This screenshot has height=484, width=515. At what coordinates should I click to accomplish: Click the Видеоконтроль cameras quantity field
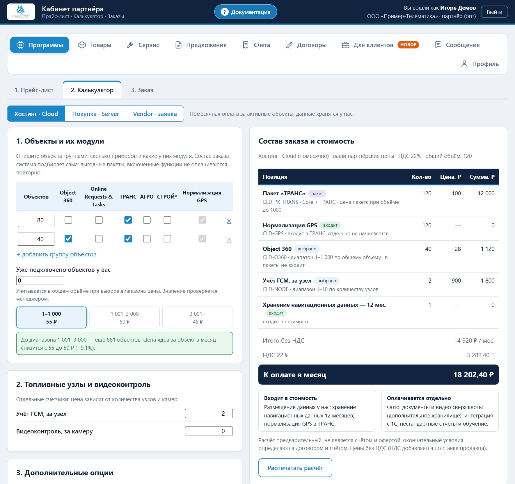click(x=209, y=431)
